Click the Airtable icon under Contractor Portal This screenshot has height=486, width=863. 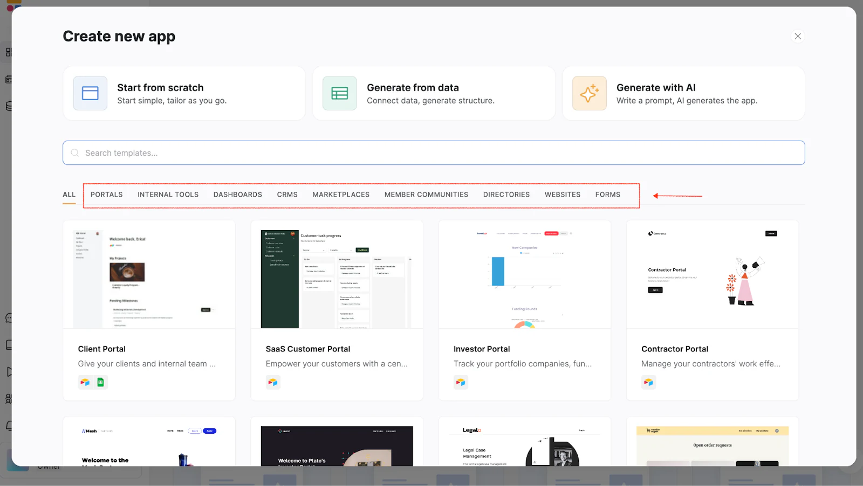click(x=648, y=382)
